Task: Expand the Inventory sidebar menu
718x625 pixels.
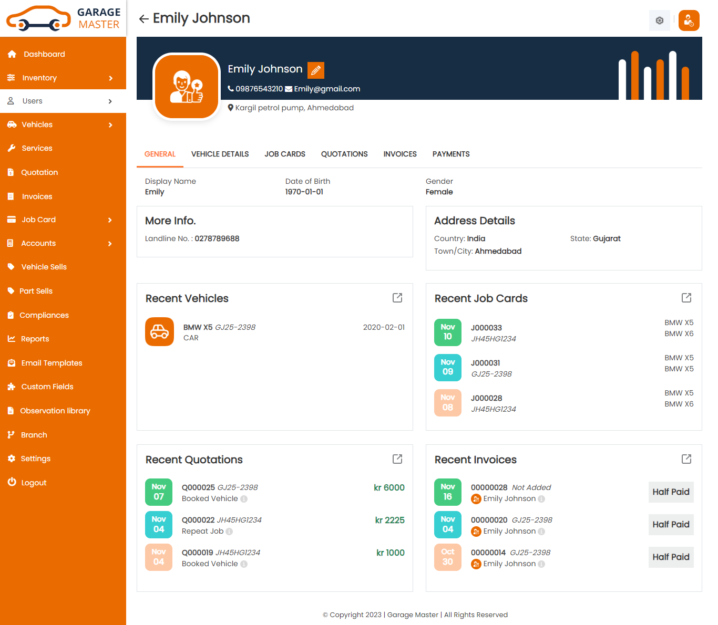Action: (x=63, y=78)
